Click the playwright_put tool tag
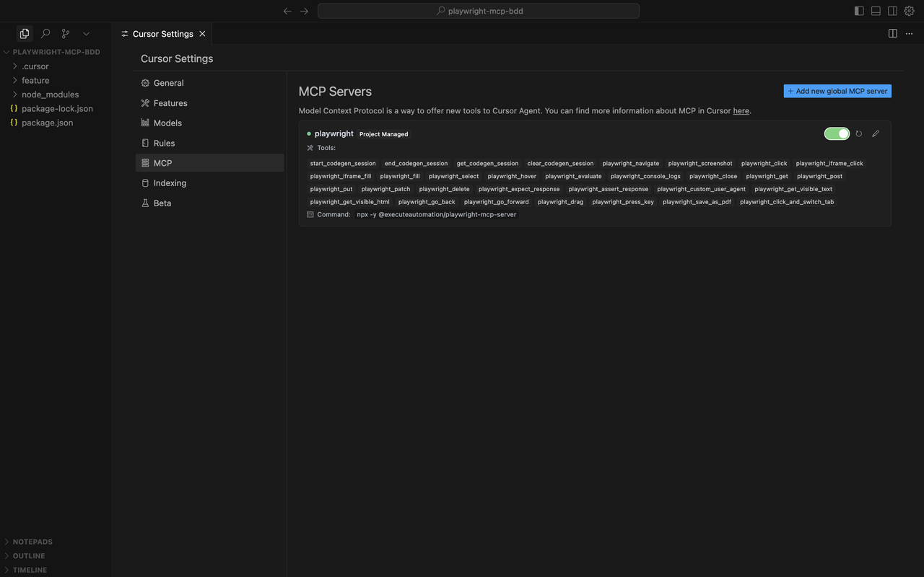The width and height of the screenshot is (924, 577). (331, 190)
